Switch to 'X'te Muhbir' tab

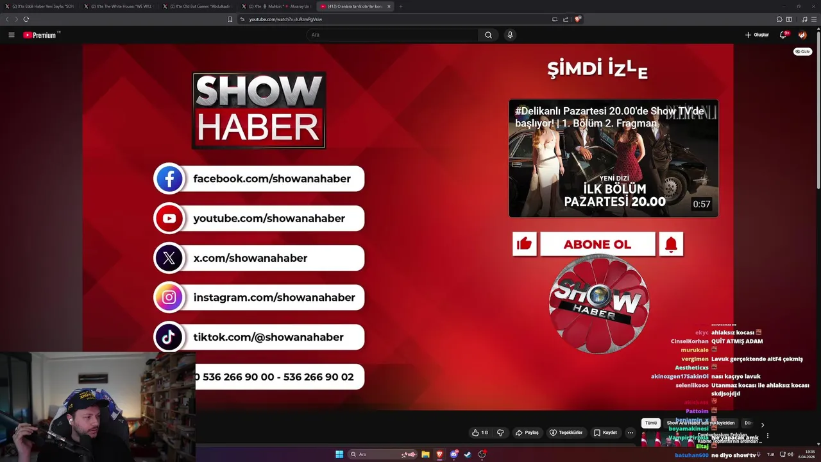tap(276, 6)
